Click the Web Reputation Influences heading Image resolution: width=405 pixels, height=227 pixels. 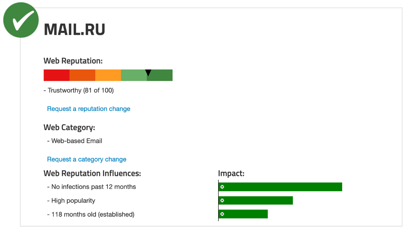(92, 173)
